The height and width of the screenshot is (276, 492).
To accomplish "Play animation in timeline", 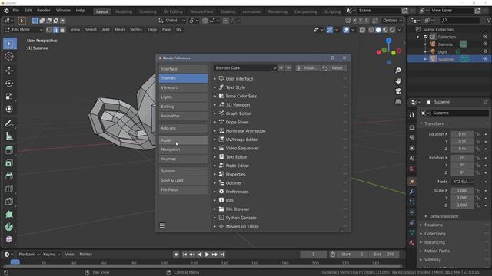I will click(207, 255).
